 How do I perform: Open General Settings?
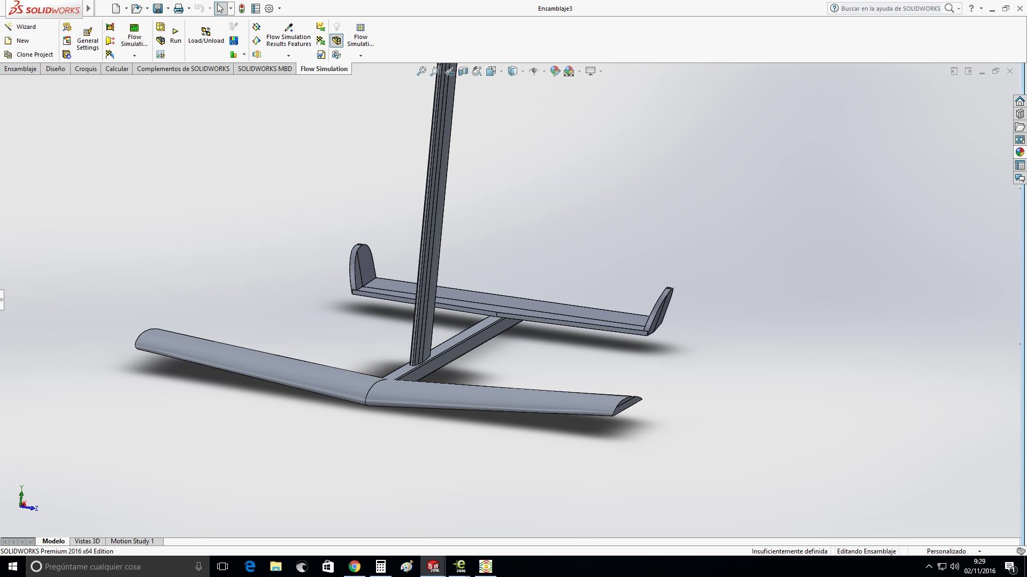[x=88, y=38]
